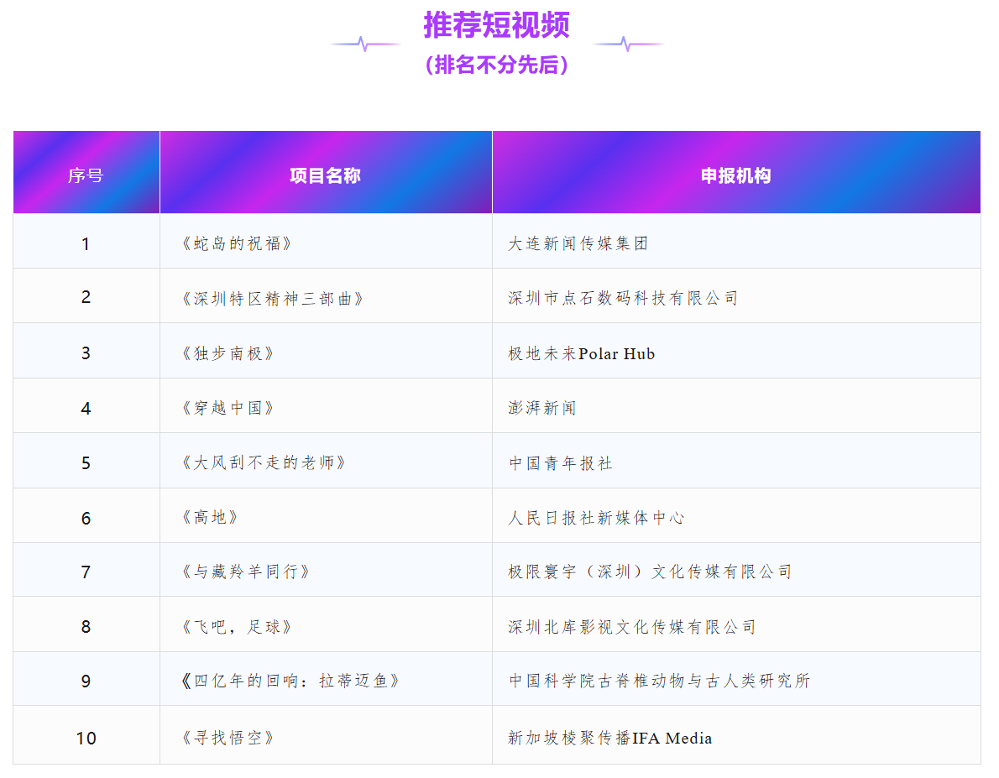Select the 申报机构 column header
Screen dimensions: 999x778
point(735,175)
